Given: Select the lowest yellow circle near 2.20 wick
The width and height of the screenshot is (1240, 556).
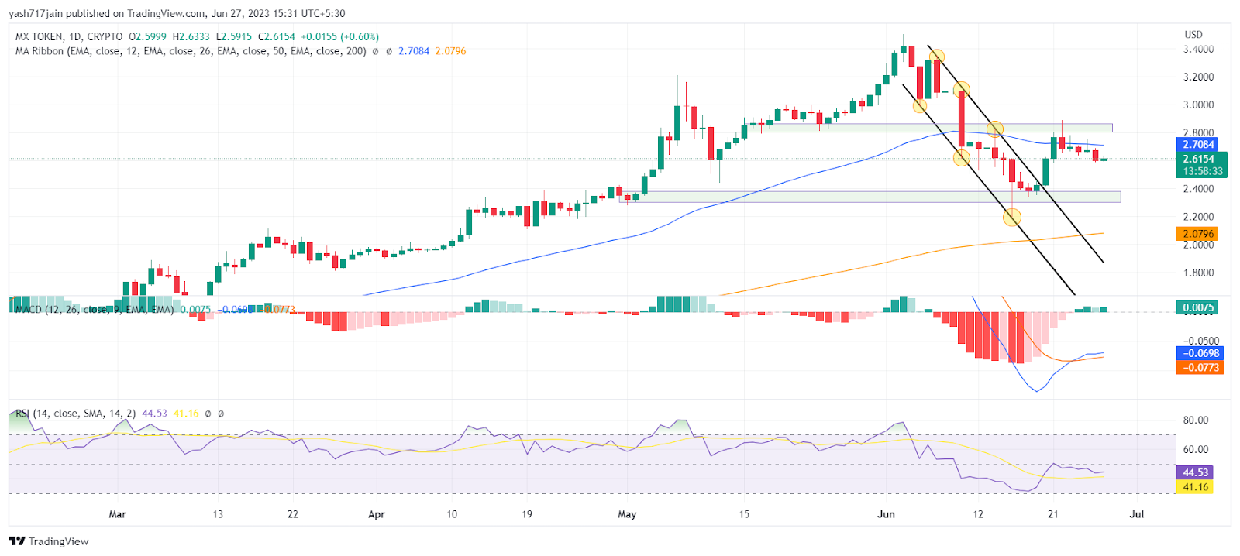Looking at the screenshot, I should point(1011,218).
